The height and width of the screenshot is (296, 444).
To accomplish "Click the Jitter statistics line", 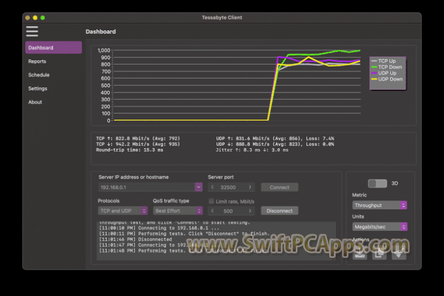I will [252, 150].
